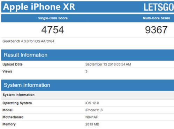Click the 'September 13 2018 05:54 AM' value
Screen dimensions: 174x129
tap(108, 64)
